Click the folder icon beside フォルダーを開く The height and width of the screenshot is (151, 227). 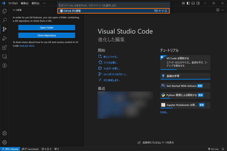point(100,68)
